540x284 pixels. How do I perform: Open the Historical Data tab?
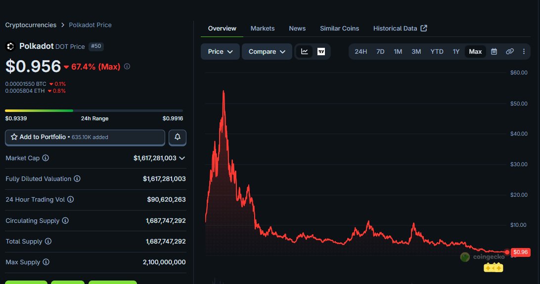[400, 29]
